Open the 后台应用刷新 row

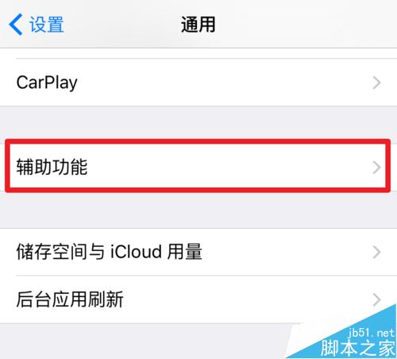(x=198, y=299)
